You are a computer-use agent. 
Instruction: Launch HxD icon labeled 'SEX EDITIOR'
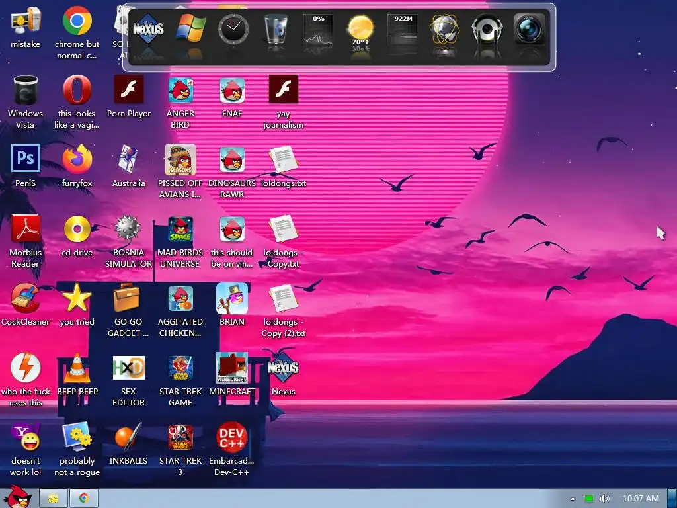pyautogui.click(x=128, y=368)
